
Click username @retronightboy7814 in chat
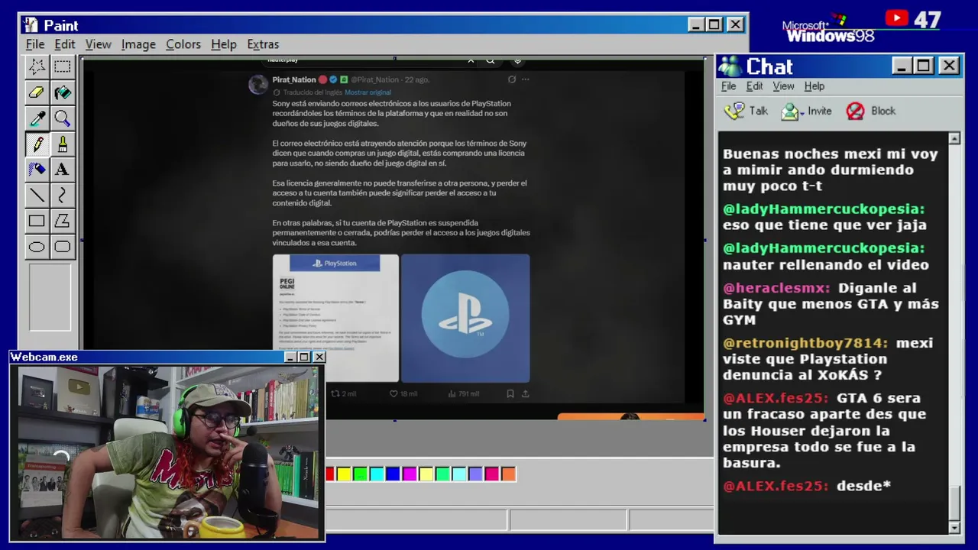(x=806, y=343)
